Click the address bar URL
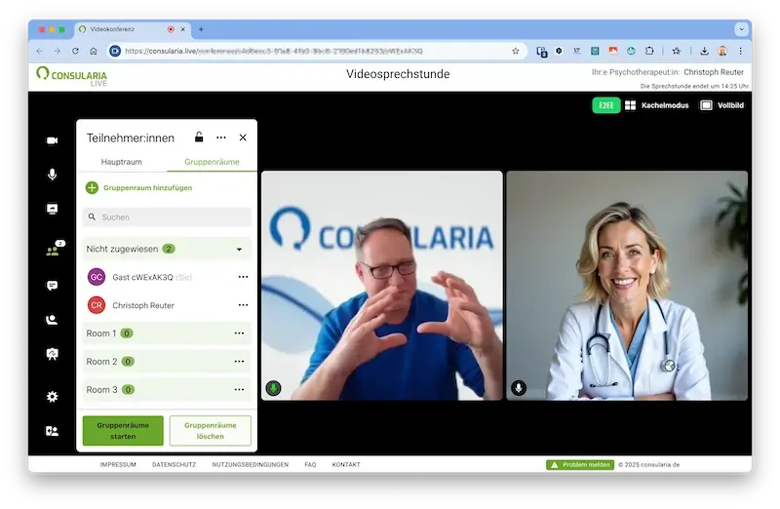 [x=274, y=51]
